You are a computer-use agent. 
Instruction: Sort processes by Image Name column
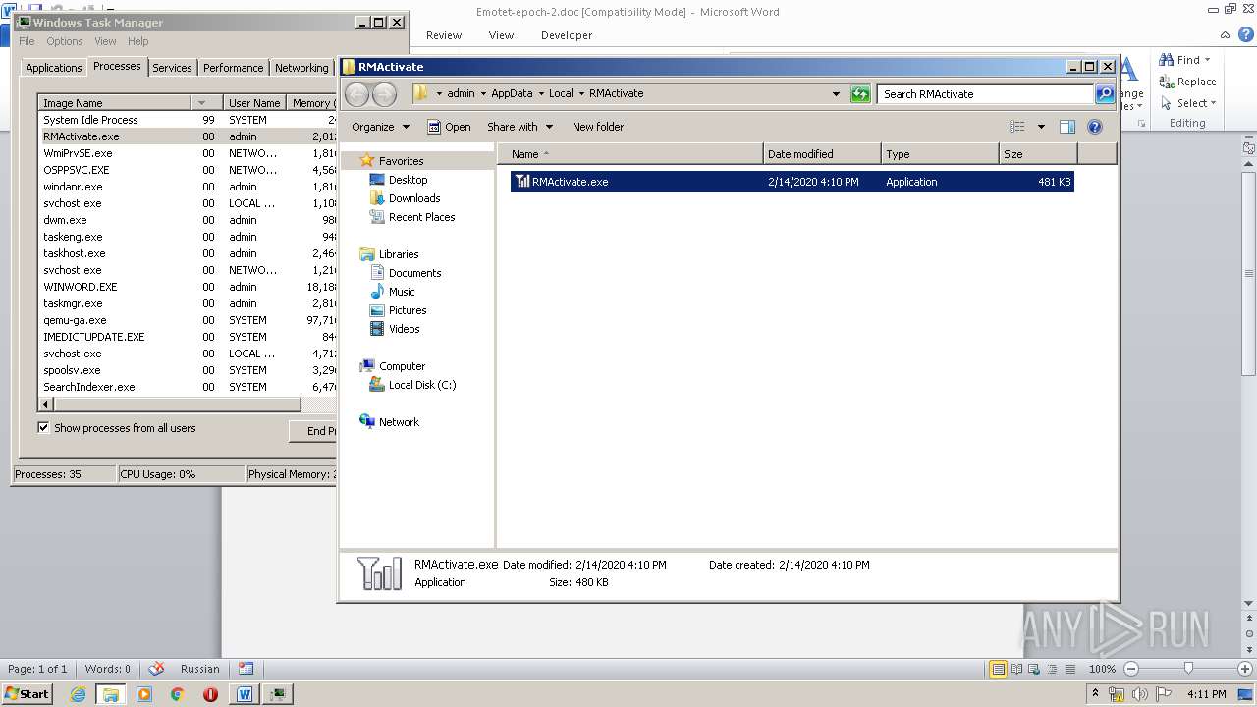(x=114, y=103)
